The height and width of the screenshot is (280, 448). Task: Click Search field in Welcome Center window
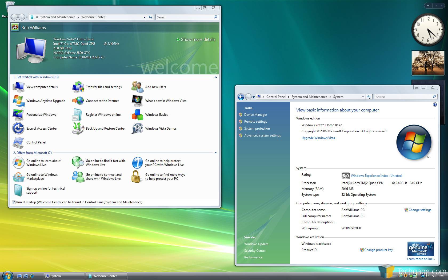(x=187, y=17)
